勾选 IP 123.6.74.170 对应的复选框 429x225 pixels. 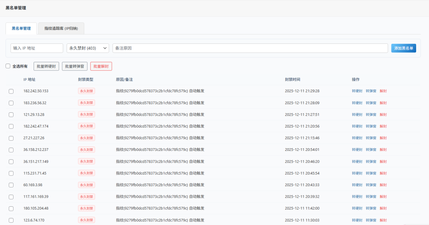point(11,220)
